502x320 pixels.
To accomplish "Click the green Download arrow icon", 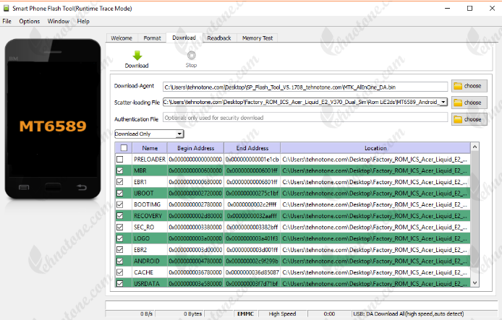I will click(136, 56).
